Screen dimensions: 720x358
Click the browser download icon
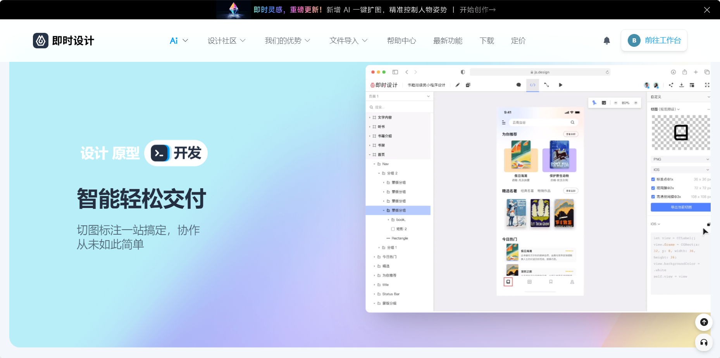point(673,72)
